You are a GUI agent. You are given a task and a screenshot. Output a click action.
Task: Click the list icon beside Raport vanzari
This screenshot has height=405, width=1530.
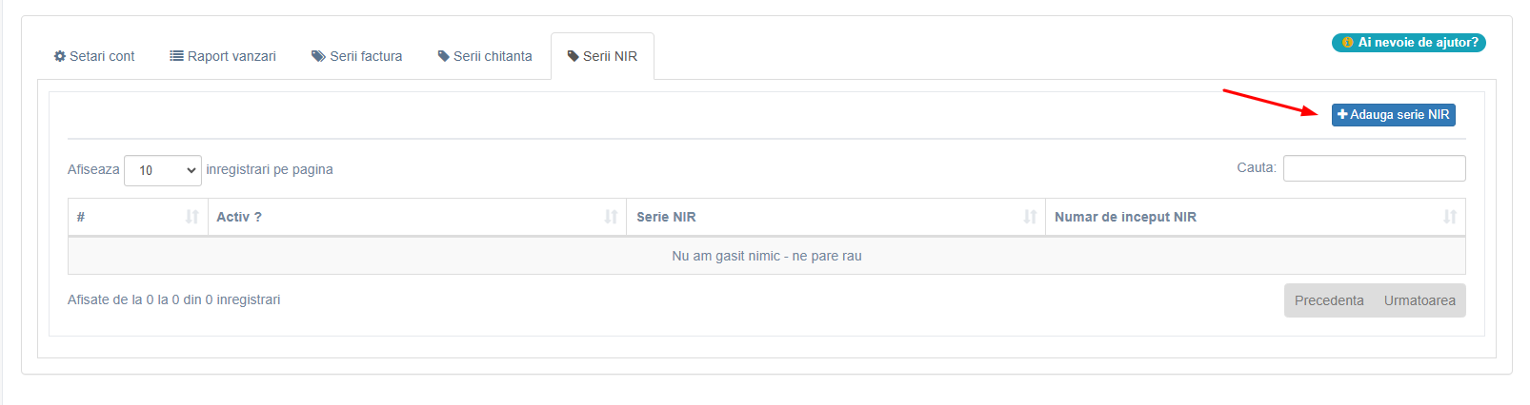pos(176,56)
